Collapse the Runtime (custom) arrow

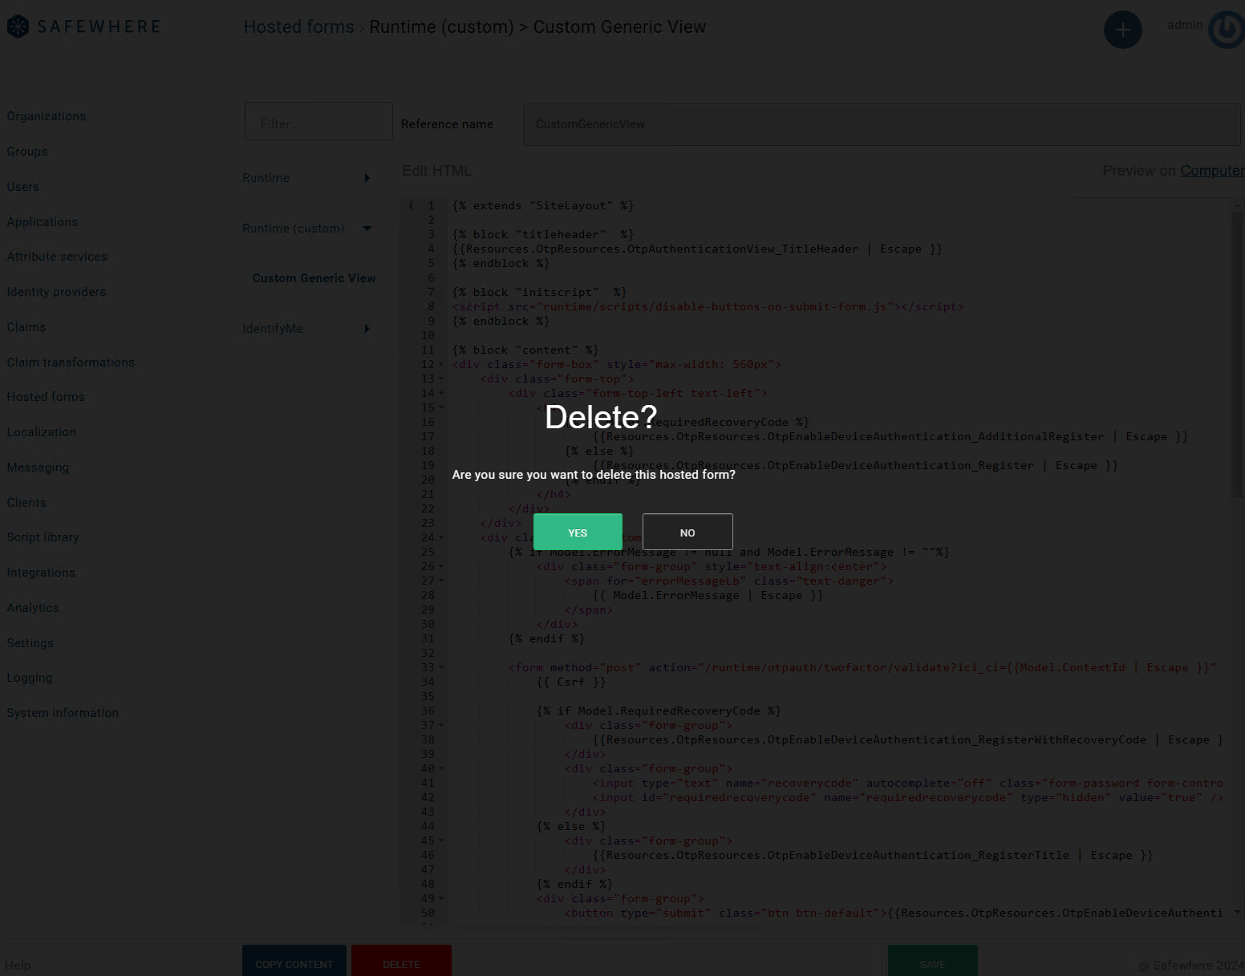pos(367,229)
